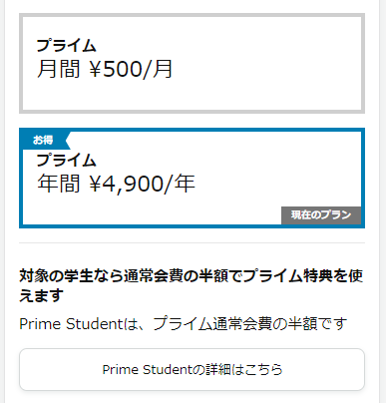The image size is (386, 403).
Task: Click the ¥500 amount in monthly plan
Action: (x=116, y=69)
